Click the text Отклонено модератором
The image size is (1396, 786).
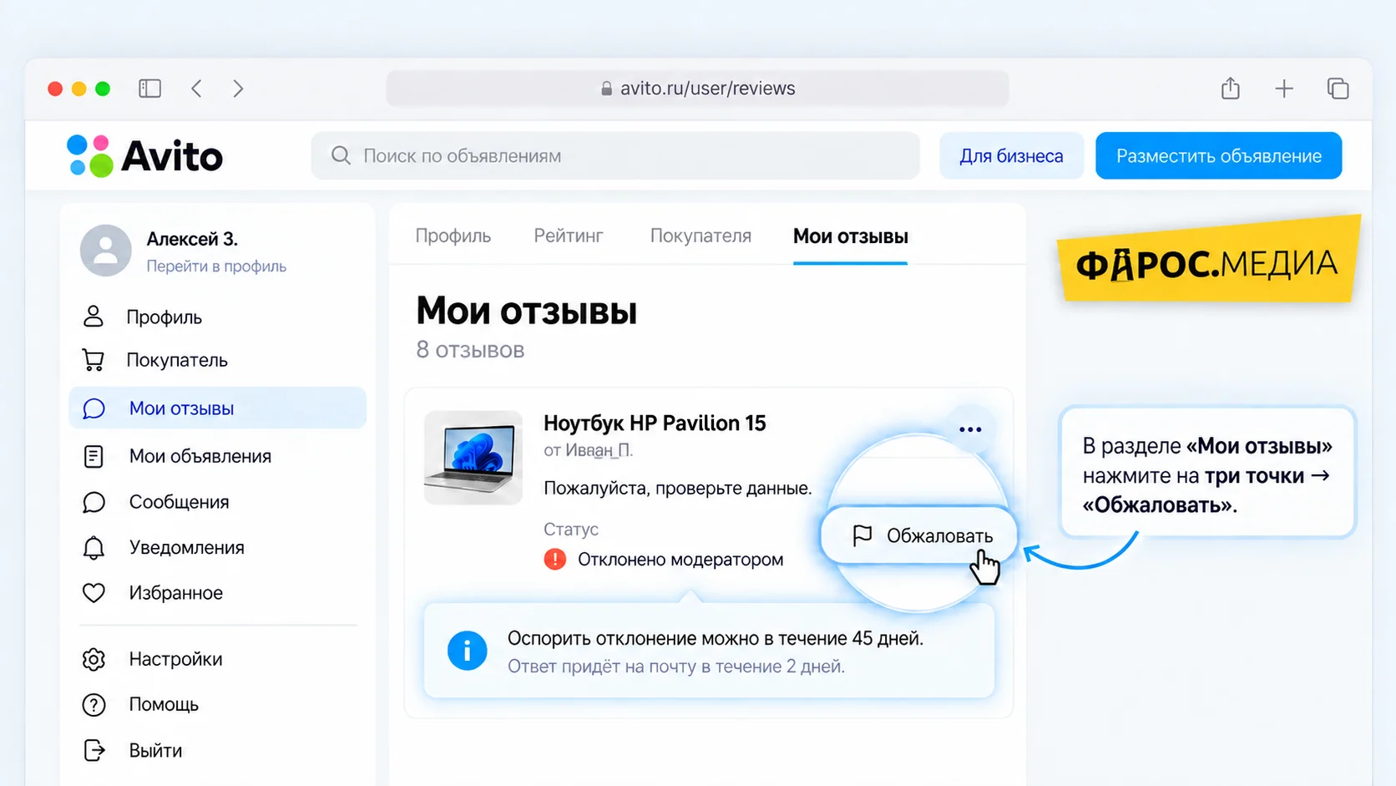tap(680, 560)
